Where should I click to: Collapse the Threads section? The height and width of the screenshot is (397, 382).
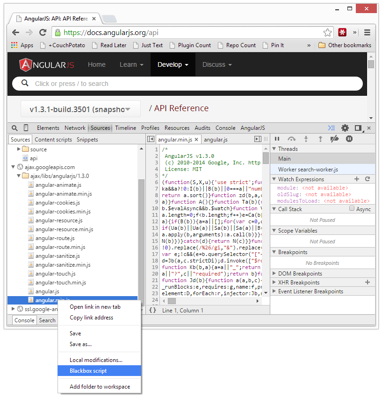tap(274, 149)
